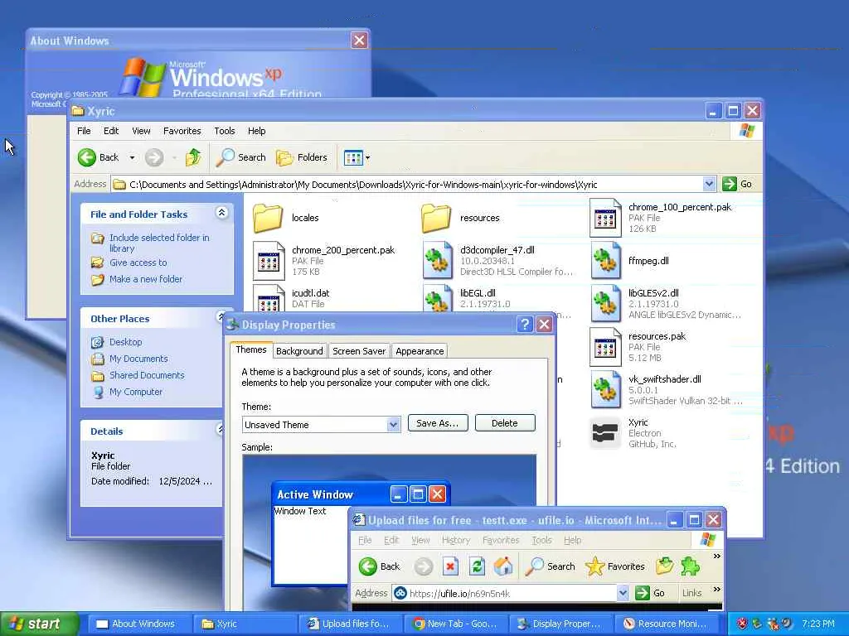This screenshot has height=636, width=849.
Task: Select the libGLESv2.dll file icon
Action: (x=605, y=304)
